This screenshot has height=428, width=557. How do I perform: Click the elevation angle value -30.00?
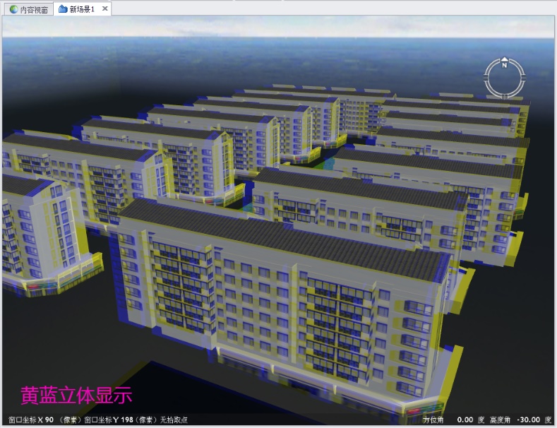click(529, 420)
